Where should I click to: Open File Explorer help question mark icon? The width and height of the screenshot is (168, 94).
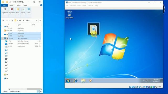tap(41, 5)
